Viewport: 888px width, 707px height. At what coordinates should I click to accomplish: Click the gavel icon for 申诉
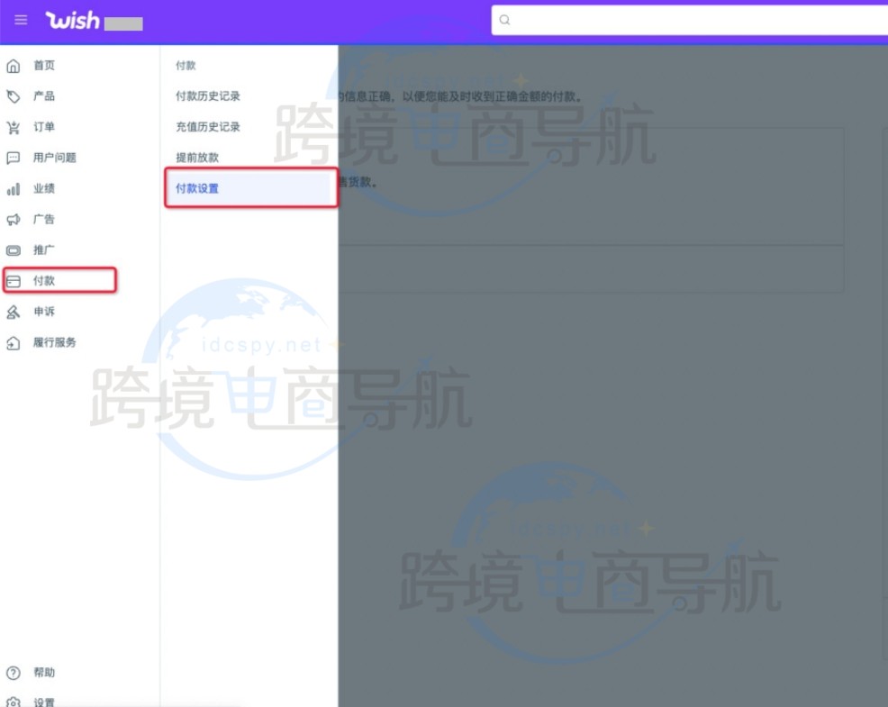click(x=14, y=312)
